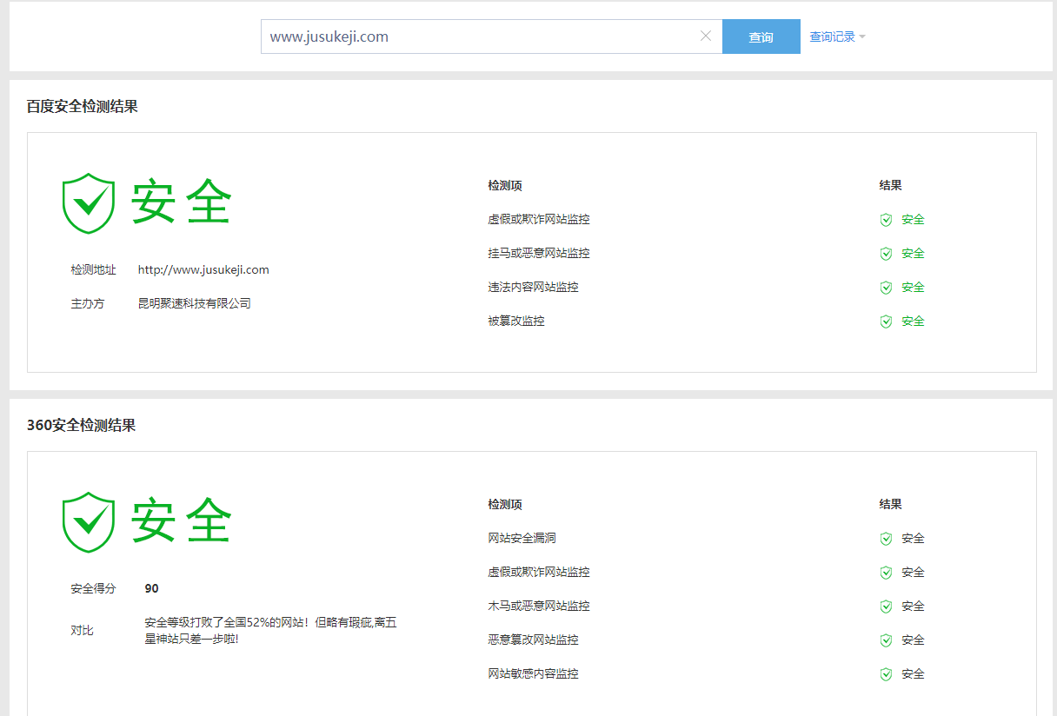Click the clear X icon in search box

click(x=706, y=36)
